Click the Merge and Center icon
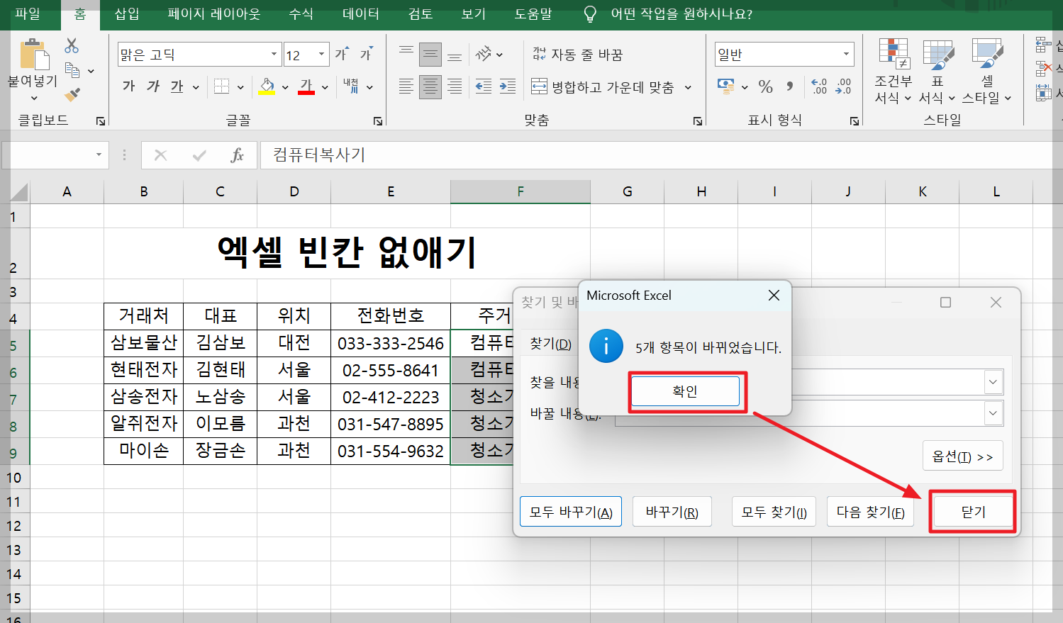The height and width of the screenshot is (623, 1063). (539, 86)
